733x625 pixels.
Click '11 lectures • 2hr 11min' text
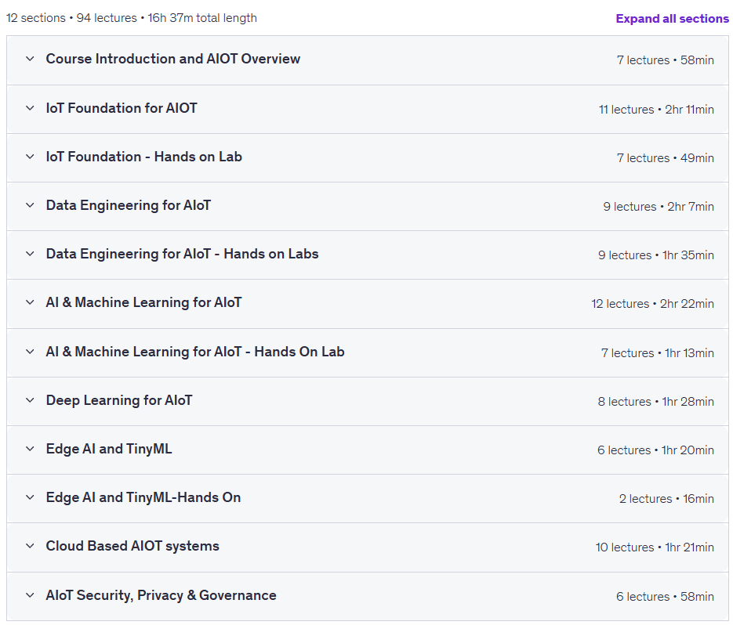tap(656, 110)
